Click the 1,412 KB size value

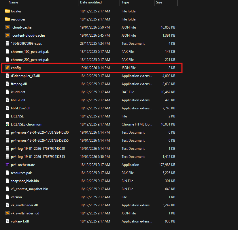[x=169, y=157]
